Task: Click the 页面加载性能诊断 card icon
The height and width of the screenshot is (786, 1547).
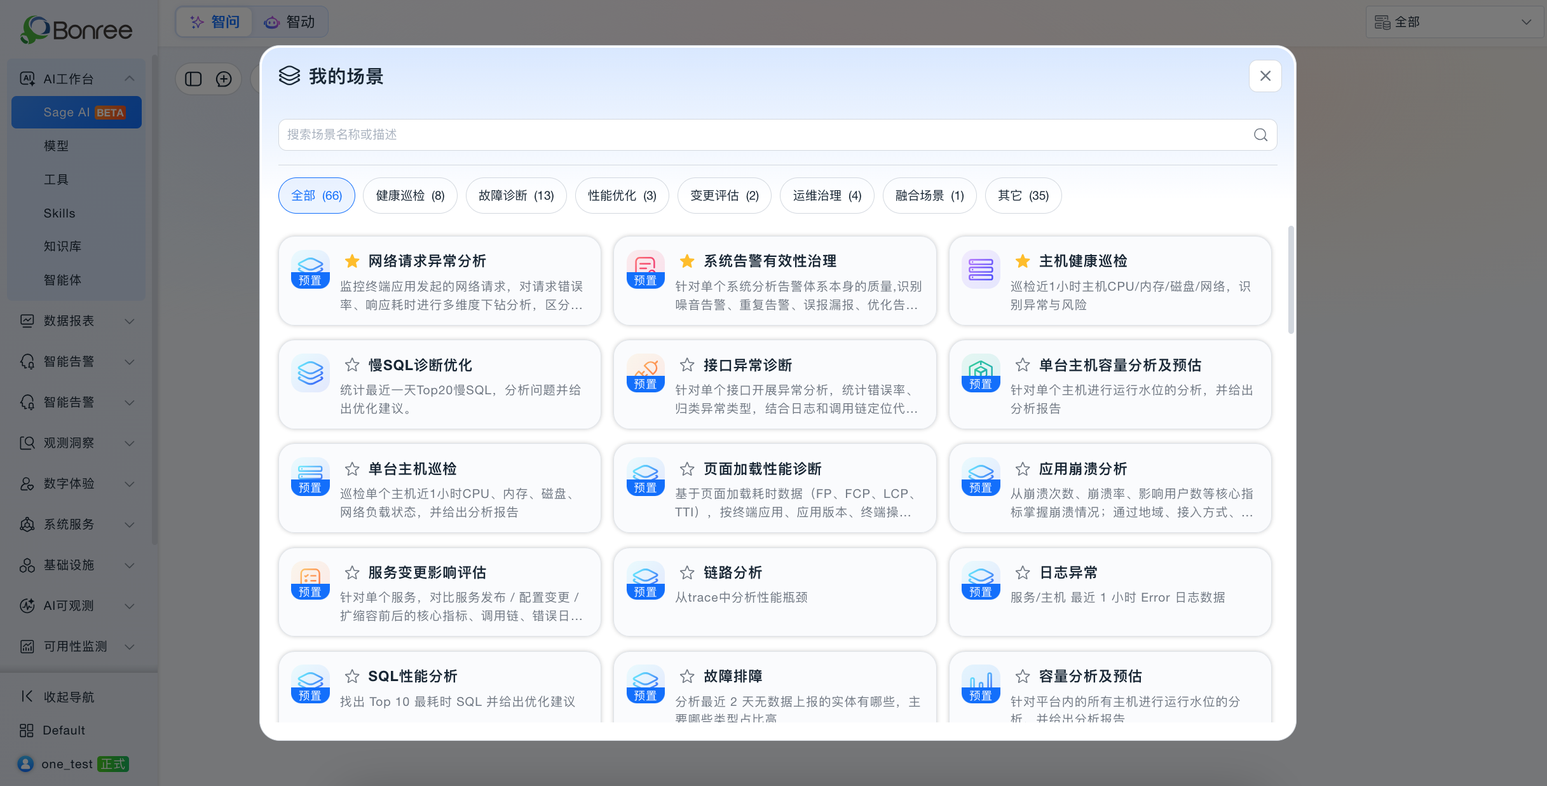Action: point(645,476)
